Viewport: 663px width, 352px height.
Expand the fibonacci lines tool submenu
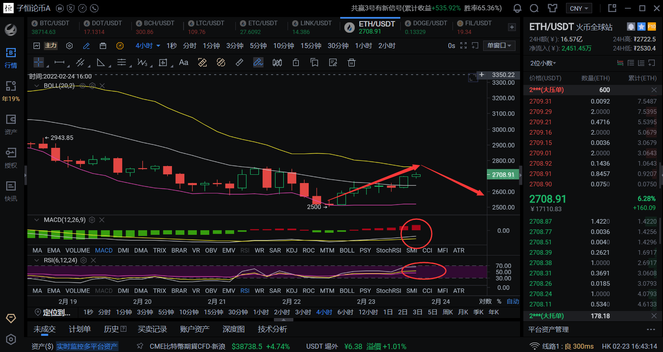[130, 66]
